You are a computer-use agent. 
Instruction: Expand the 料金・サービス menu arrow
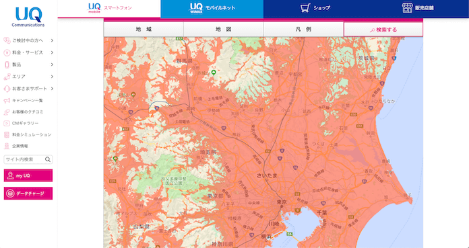click(x=52, y=52)
